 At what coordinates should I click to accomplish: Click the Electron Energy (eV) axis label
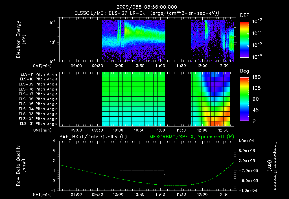[x=21, y=39]
